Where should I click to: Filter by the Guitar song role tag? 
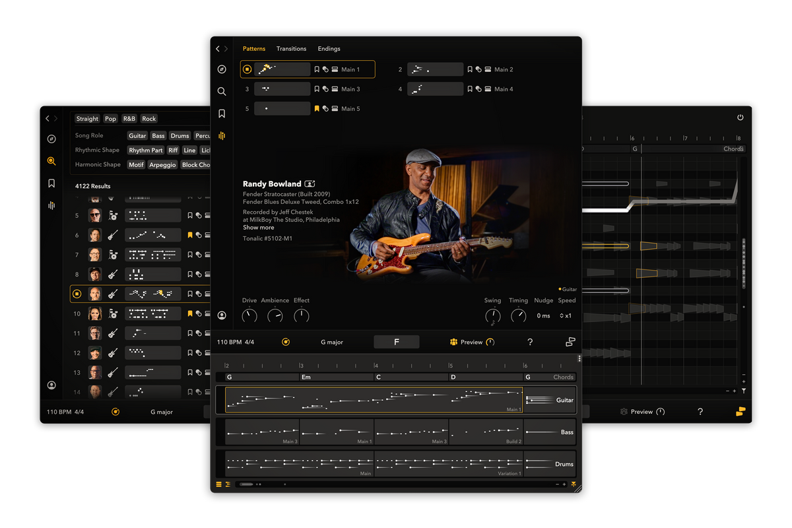coord(137,136)
